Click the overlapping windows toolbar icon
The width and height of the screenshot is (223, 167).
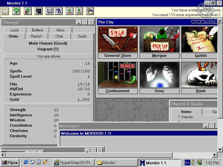point(90,11)
